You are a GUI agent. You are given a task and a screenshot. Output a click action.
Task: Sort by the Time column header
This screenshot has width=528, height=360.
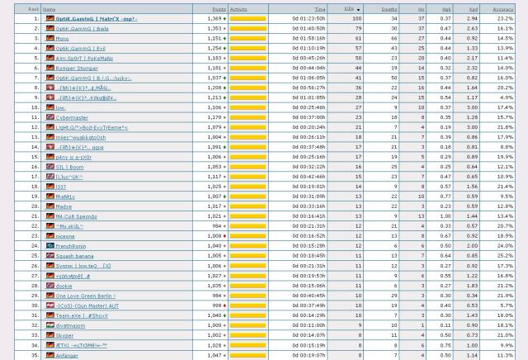click(320, 8)
